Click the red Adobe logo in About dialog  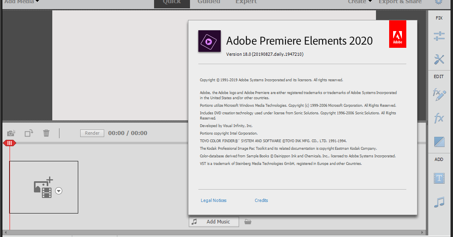tap(398, 34)
